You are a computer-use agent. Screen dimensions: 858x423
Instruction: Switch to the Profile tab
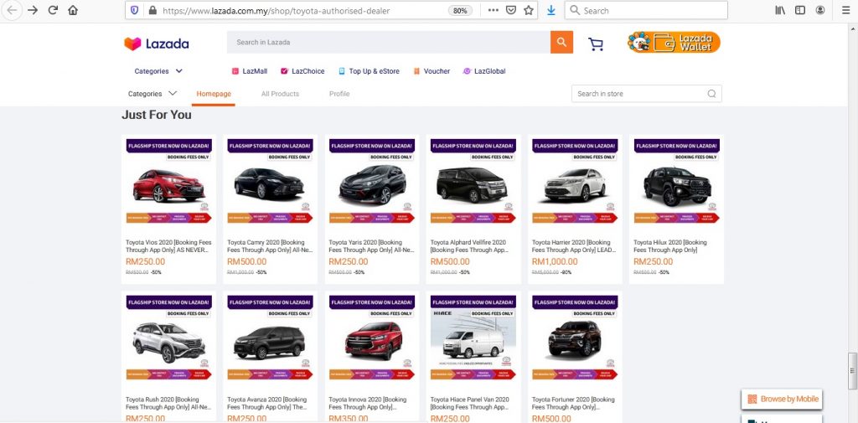(339, 94)
